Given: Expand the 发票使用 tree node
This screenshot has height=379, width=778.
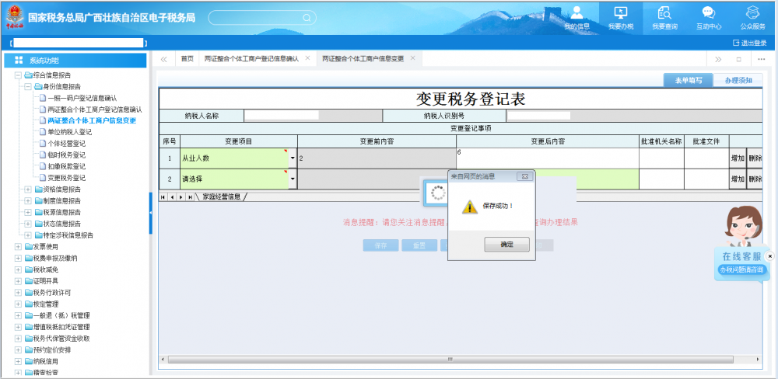Looking at the screenshot, I should pos(18,246).
